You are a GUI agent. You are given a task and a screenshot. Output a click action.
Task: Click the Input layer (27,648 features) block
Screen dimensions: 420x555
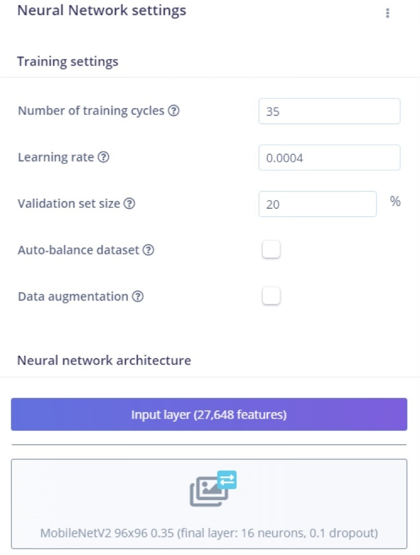point(209,414)
